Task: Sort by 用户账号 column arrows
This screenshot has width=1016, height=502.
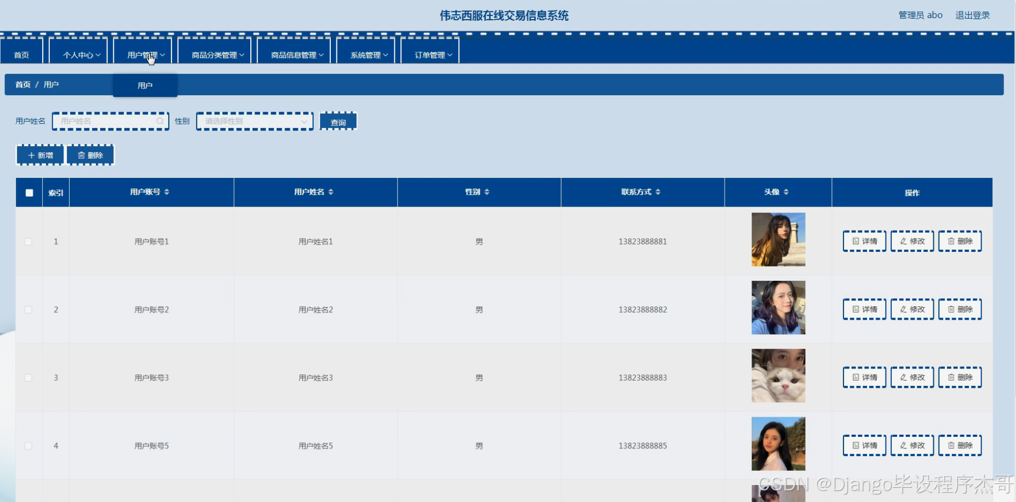Action: [x=167, y=192]
